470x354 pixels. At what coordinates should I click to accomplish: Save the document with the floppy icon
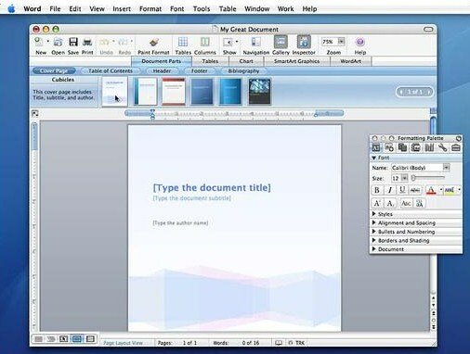73,42
